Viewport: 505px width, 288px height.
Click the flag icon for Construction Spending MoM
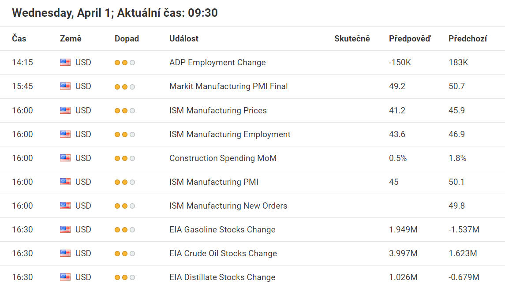point(65,158)
